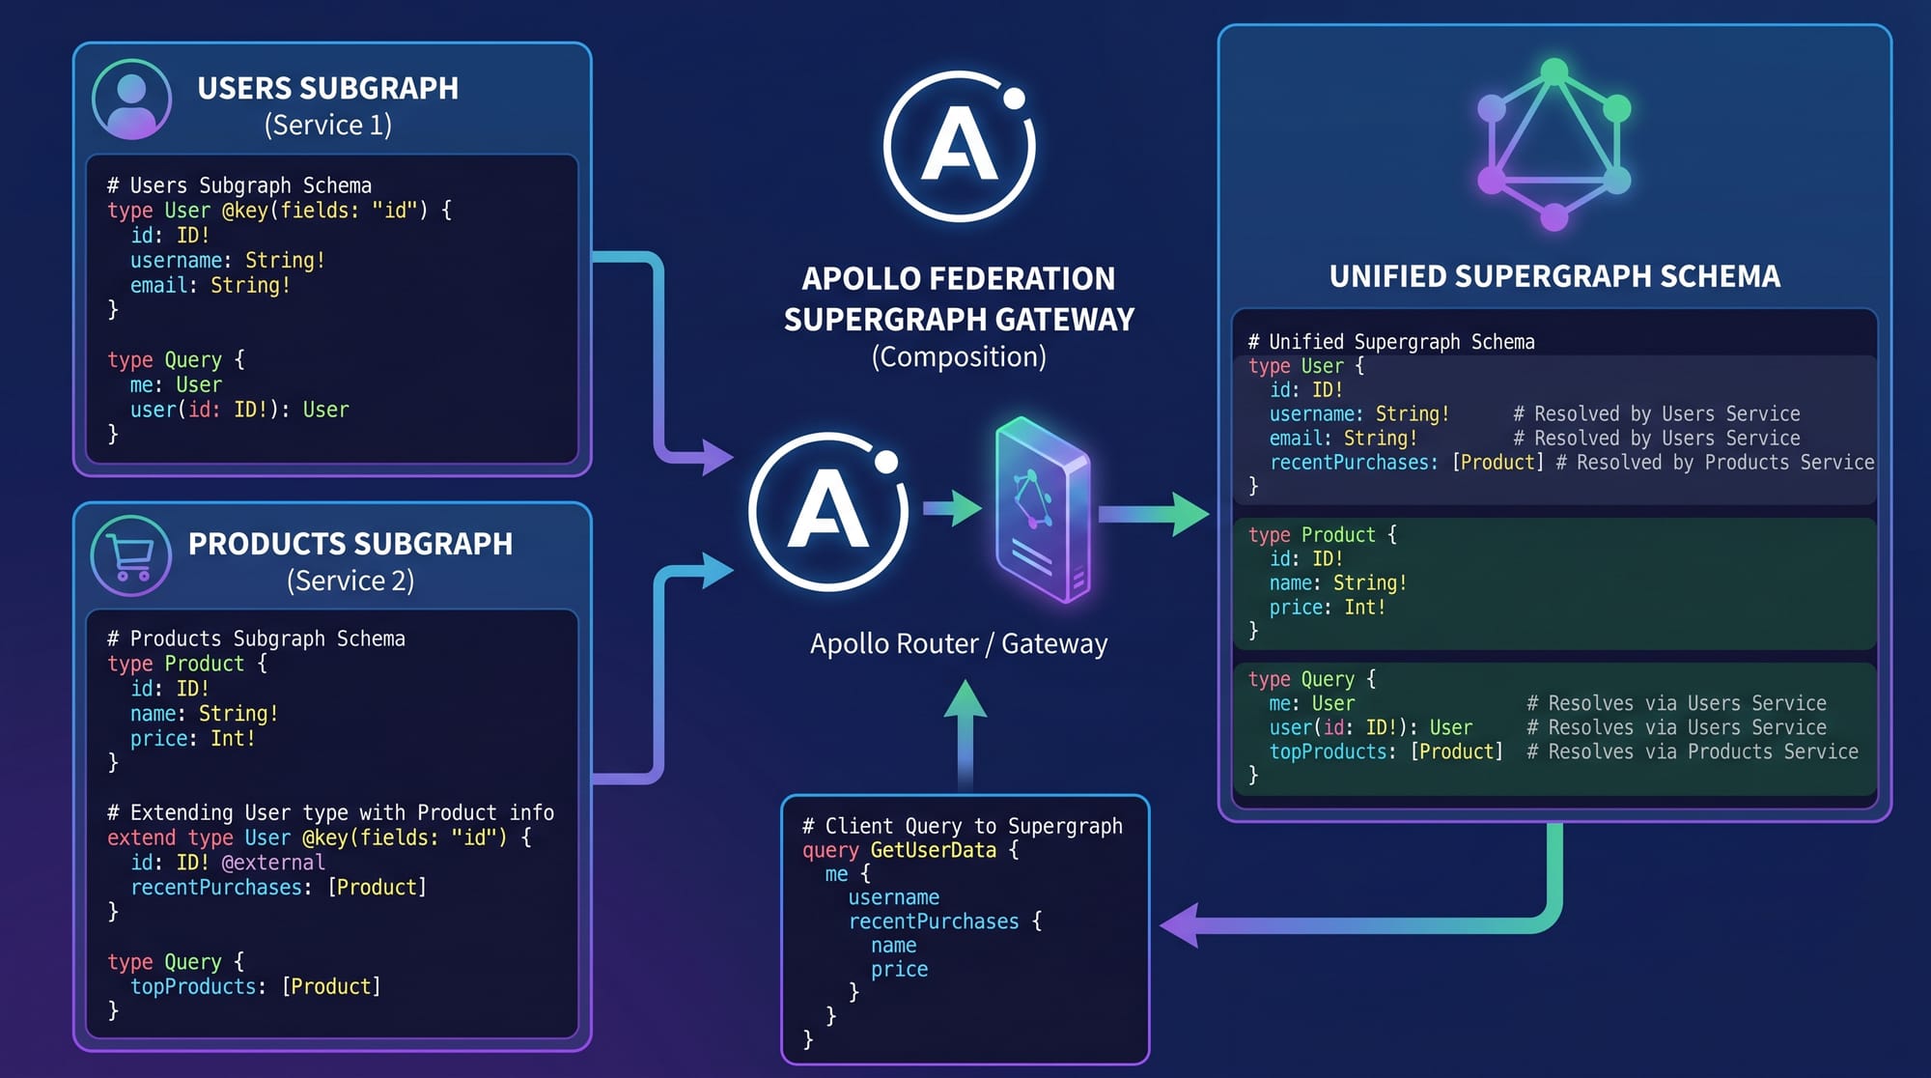
Task: Click "type Query {" in the supergraph schema
Action: click(x=1312, y=680)
